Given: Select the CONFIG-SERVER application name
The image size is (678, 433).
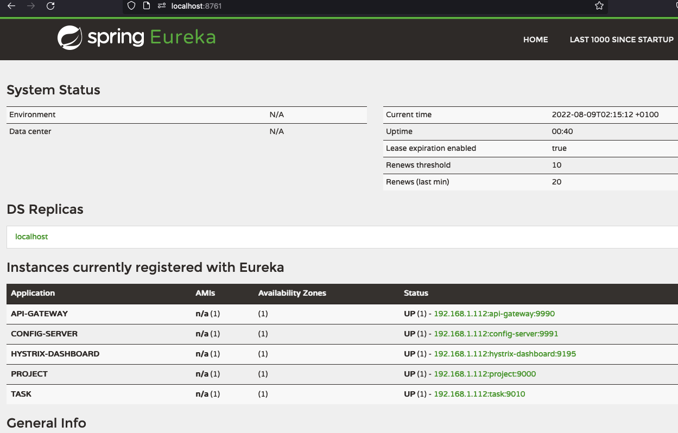Looking at the screenshot, I should 44,334.
